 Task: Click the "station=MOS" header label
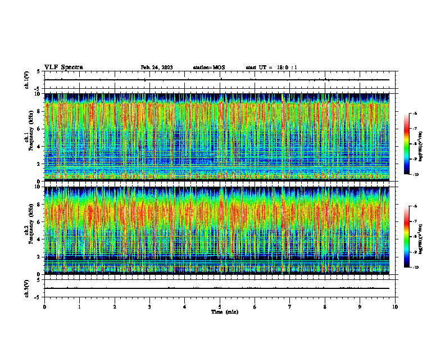[209, 67]
